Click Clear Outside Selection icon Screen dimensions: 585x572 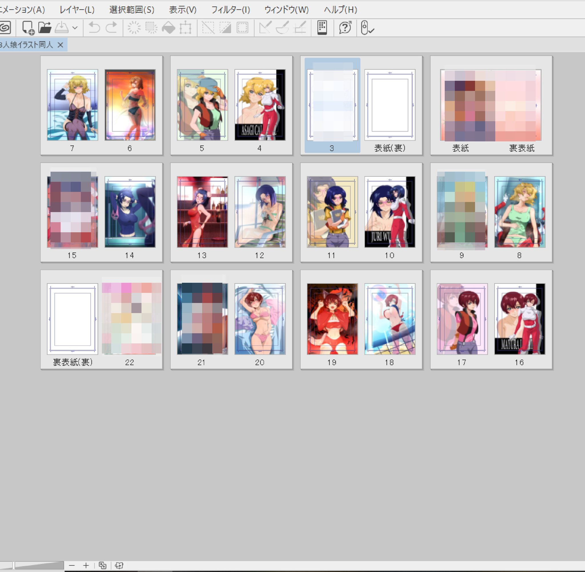[x=151, y=28]
